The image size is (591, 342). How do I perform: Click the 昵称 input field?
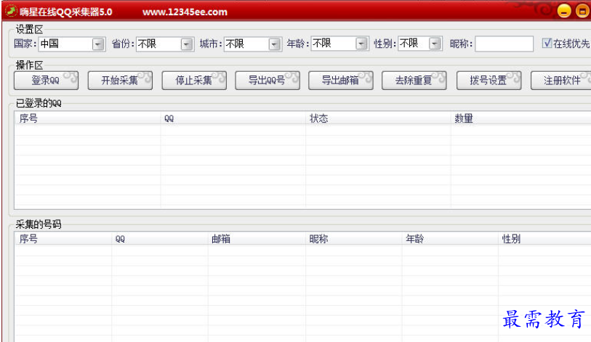pos(504,44)
